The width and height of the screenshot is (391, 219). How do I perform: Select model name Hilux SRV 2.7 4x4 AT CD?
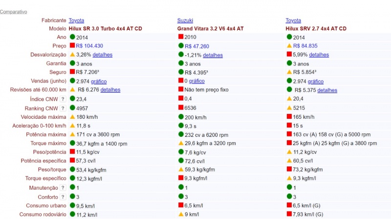[x=316, y=28]
